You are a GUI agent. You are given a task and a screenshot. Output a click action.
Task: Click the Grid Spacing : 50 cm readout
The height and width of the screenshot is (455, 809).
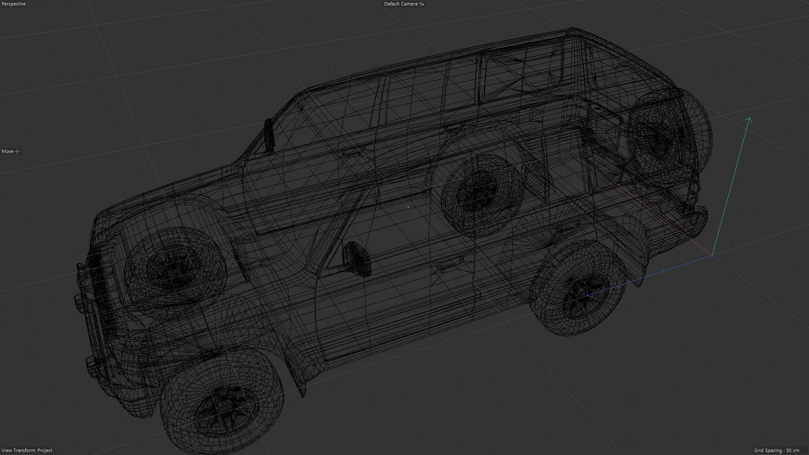click(x=776, y=450)
